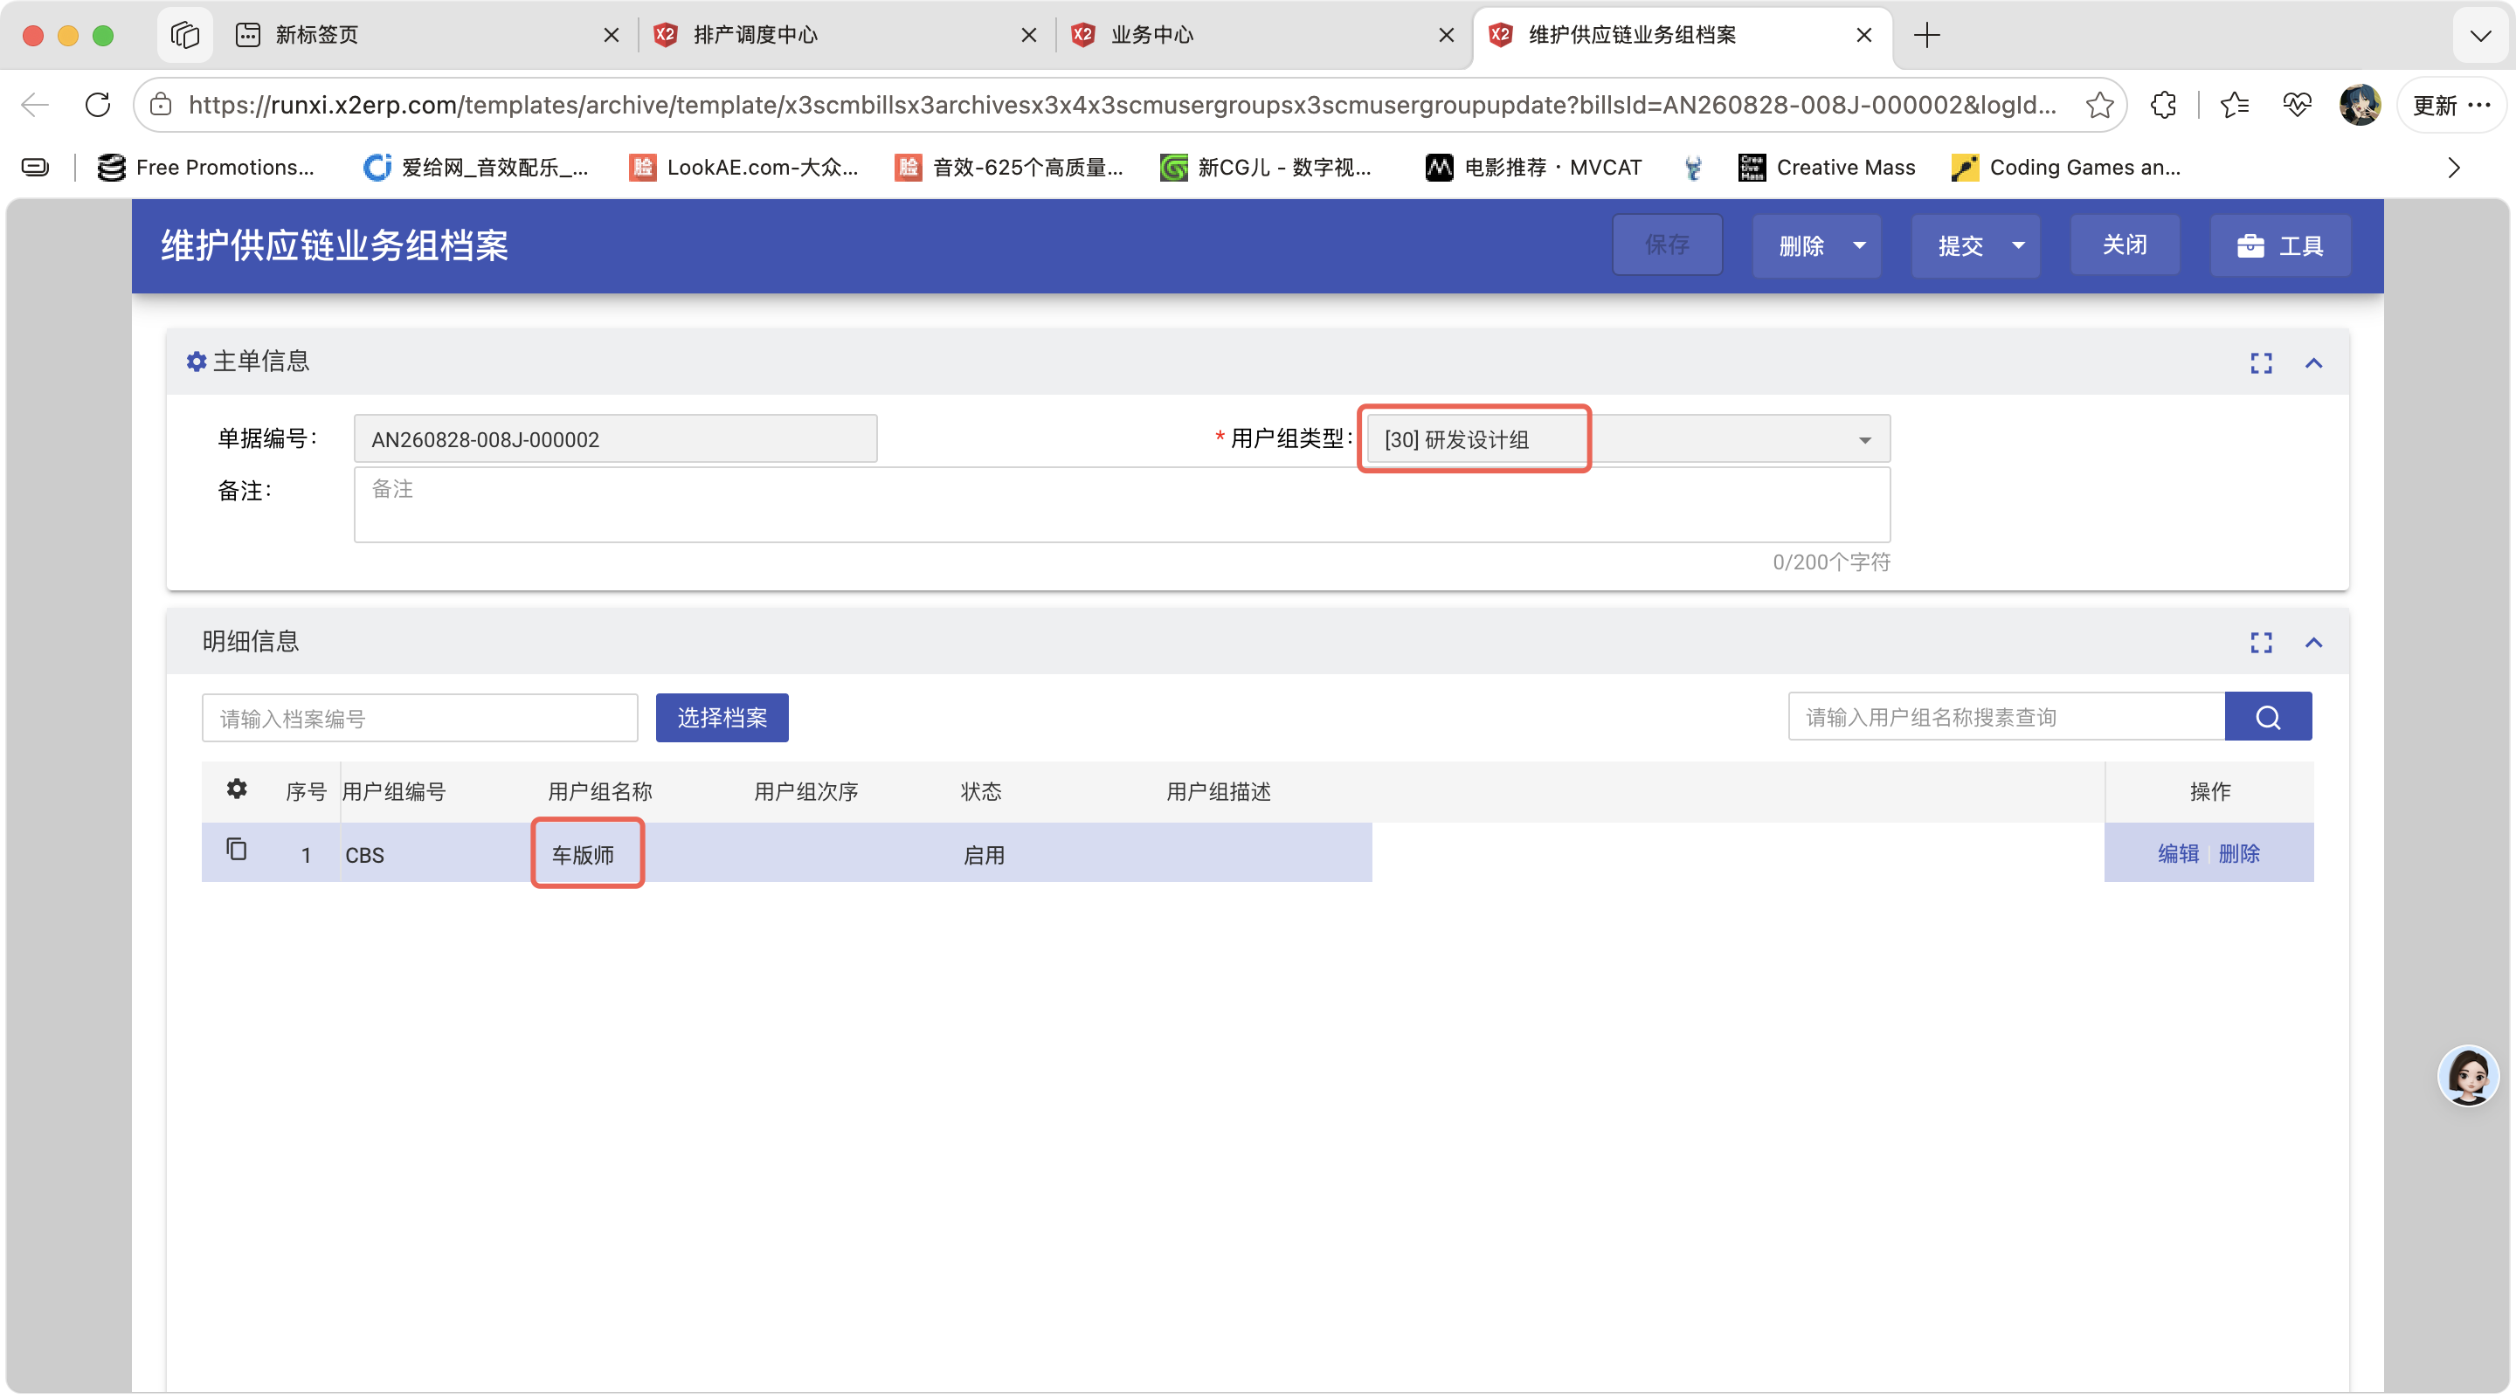This screenshot has height=1399, width=2516.
Task: Click the unnamed deer-icon bookmark
Action: point(1693,168)
